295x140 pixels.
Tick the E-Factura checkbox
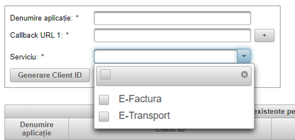(x=104, y=100)
